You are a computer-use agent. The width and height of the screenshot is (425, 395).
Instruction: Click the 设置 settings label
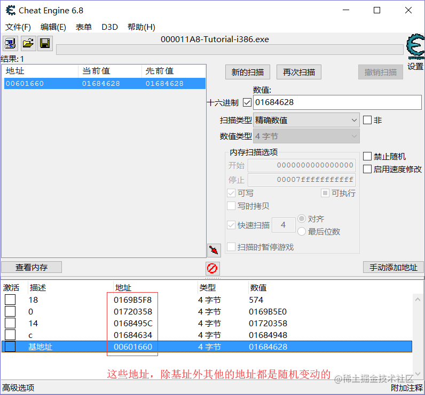tap(415, 66)
